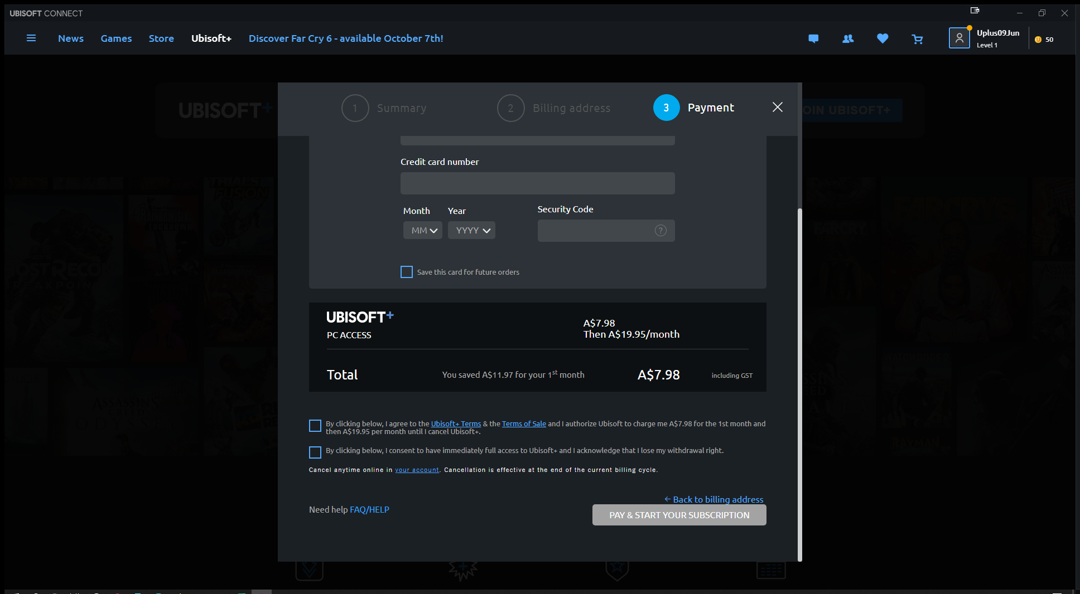
Task: Check the Ubisoft+ Terms agreement box
Action: pyautogui.click(x=315, y=426)
